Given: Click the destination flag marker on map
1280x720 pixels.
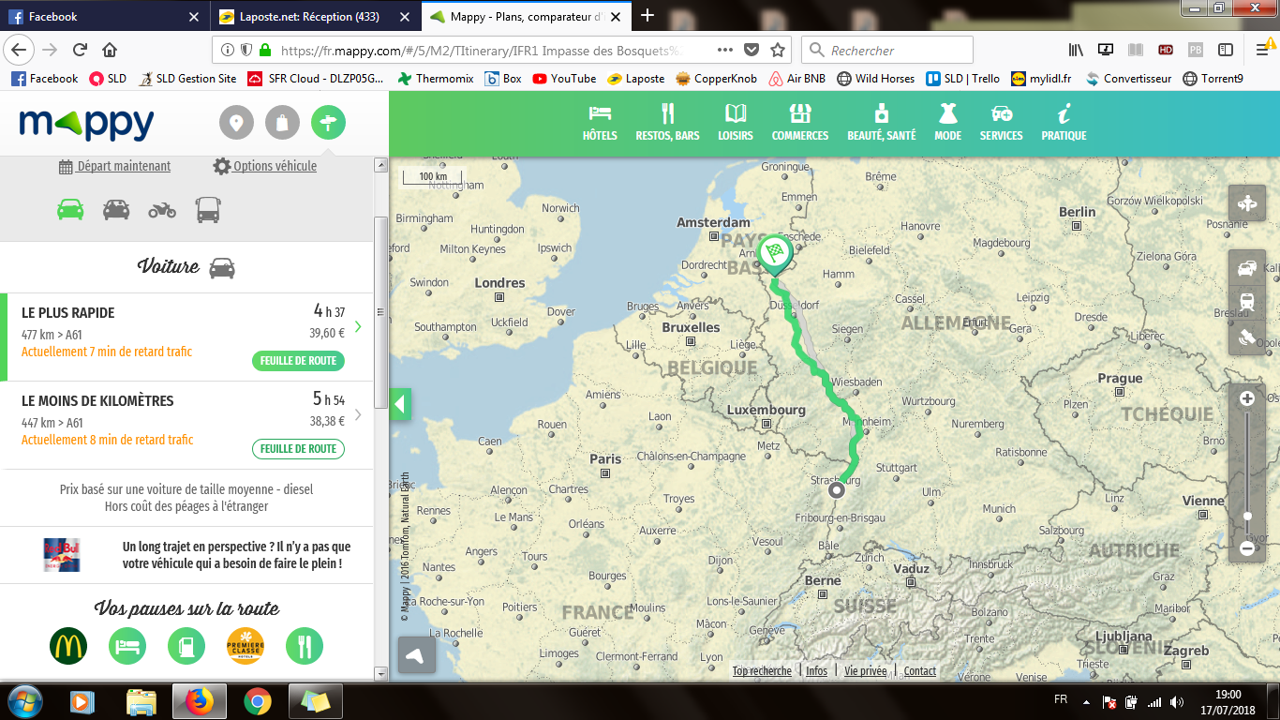Looking at the screenshot, I should pyautogui.click(x=775, y=254).
